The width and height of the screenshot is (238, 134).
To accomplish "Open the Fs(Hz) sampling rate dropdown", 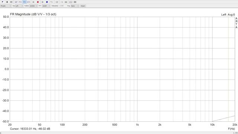I will click(x=33, y=6).
